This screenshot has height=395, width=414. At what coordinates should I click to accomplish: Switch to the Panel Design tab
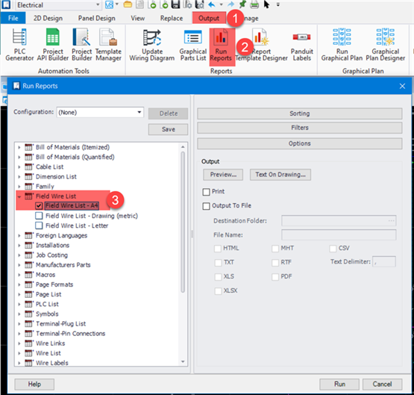tap(97, 18)
